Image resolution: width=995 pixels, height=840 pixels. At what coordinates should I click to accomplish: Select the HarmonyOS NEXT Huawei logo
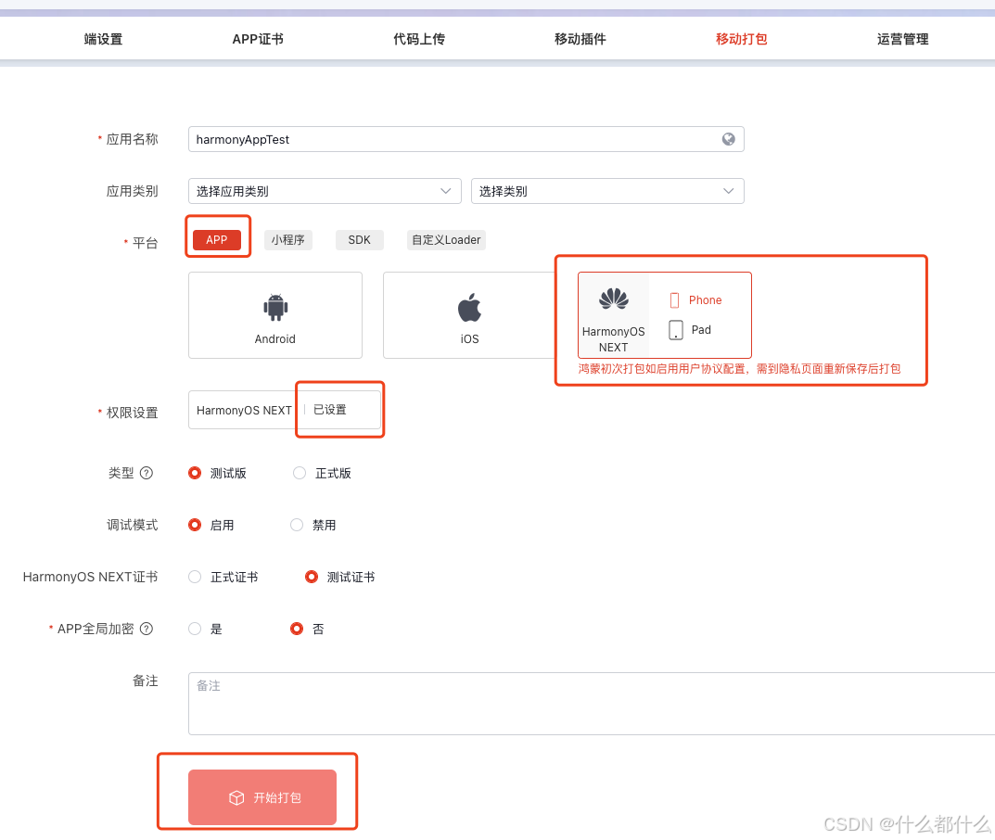pos(614,299)
